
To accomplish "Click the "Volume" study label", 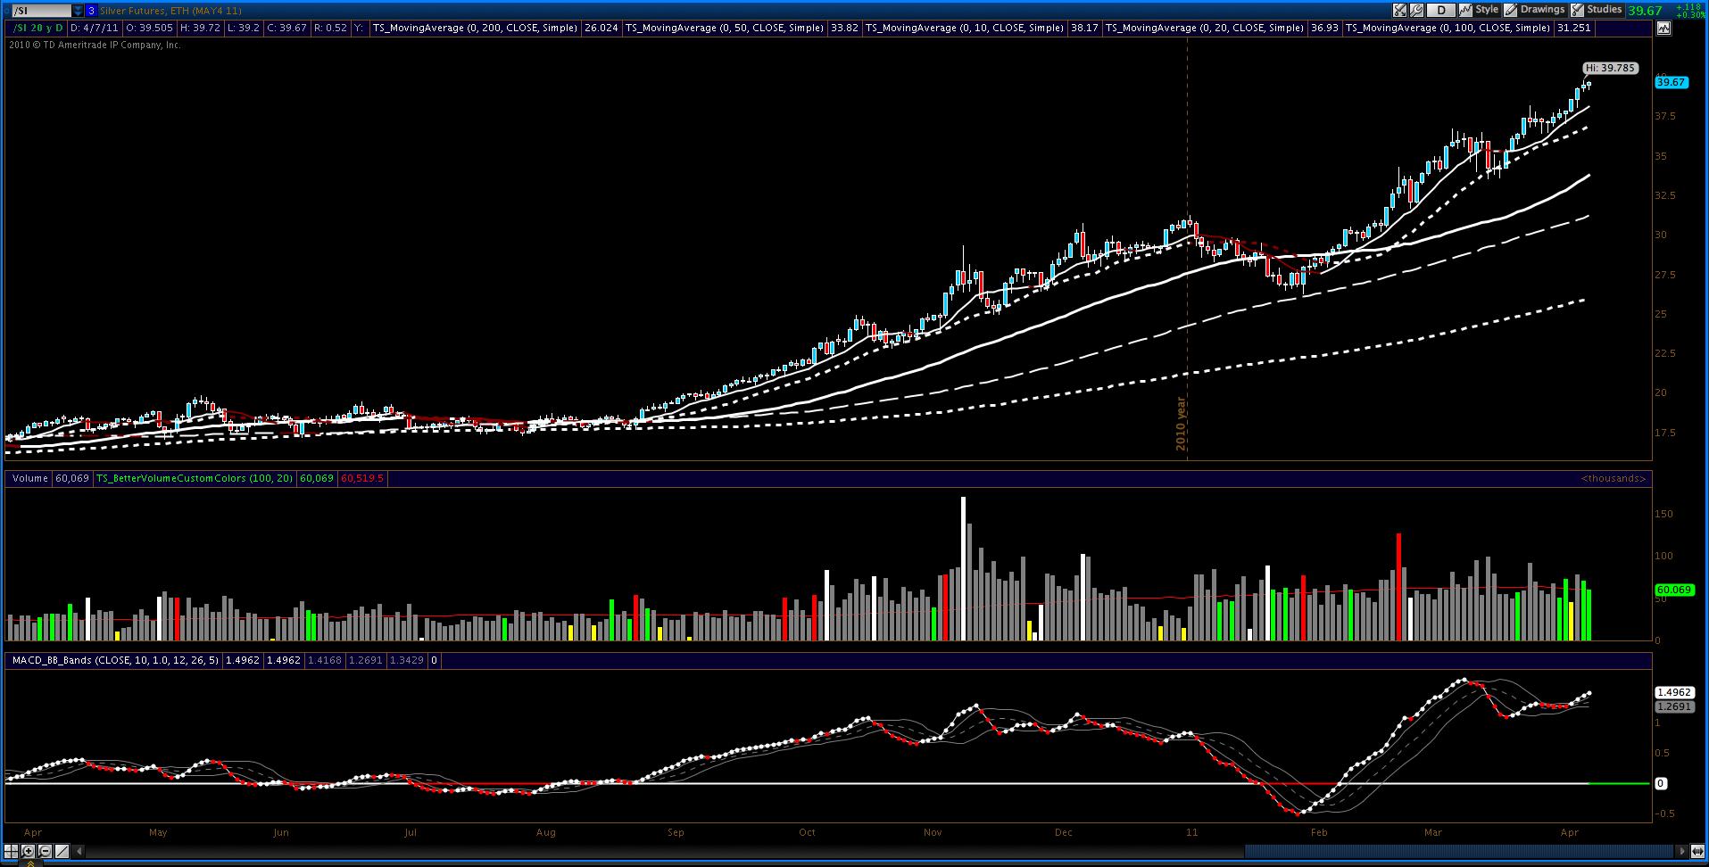I will click(30, 479).
